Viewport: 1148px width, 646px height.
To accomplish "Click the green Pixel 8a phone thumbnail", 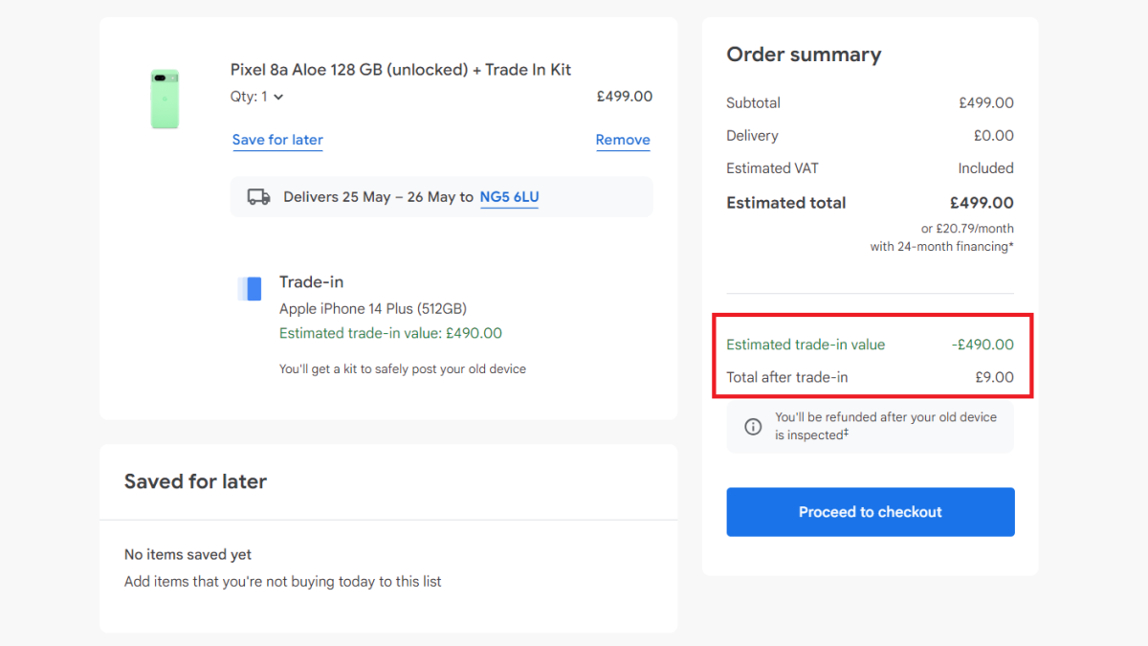I will pyautogui.click(x=165, y=99).
